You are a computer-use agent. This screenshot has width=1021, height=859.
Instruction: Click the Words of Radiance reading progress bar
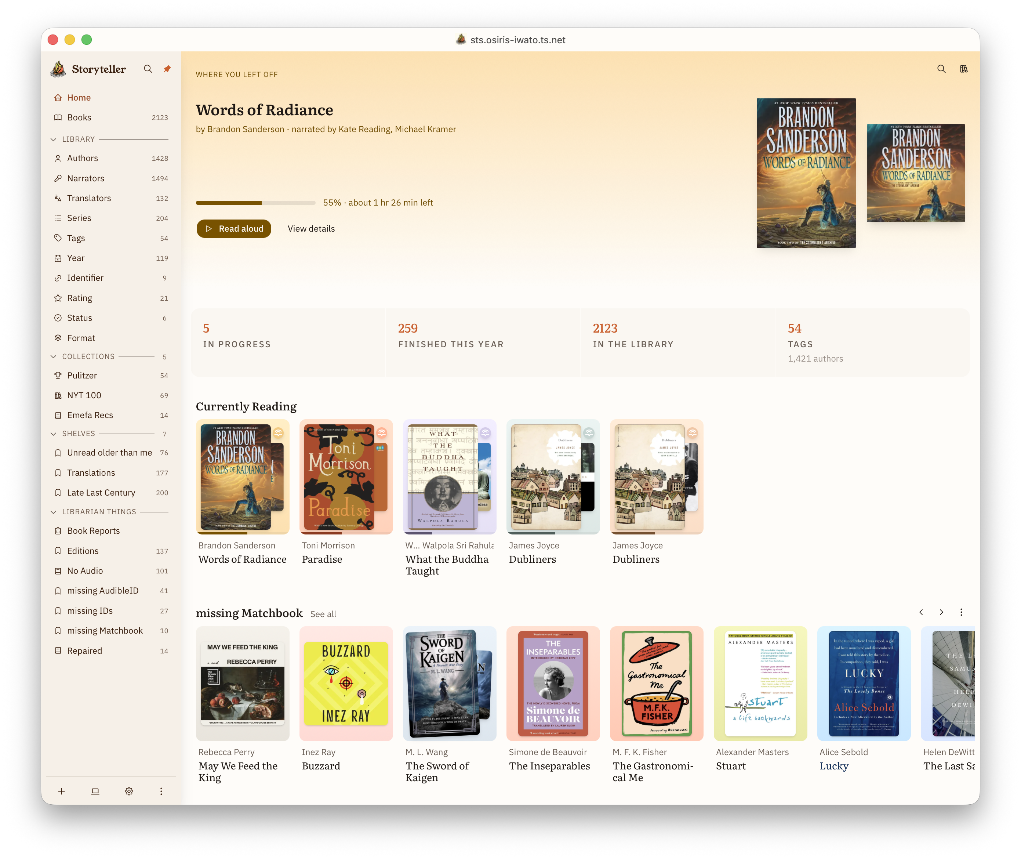point(255,203)
